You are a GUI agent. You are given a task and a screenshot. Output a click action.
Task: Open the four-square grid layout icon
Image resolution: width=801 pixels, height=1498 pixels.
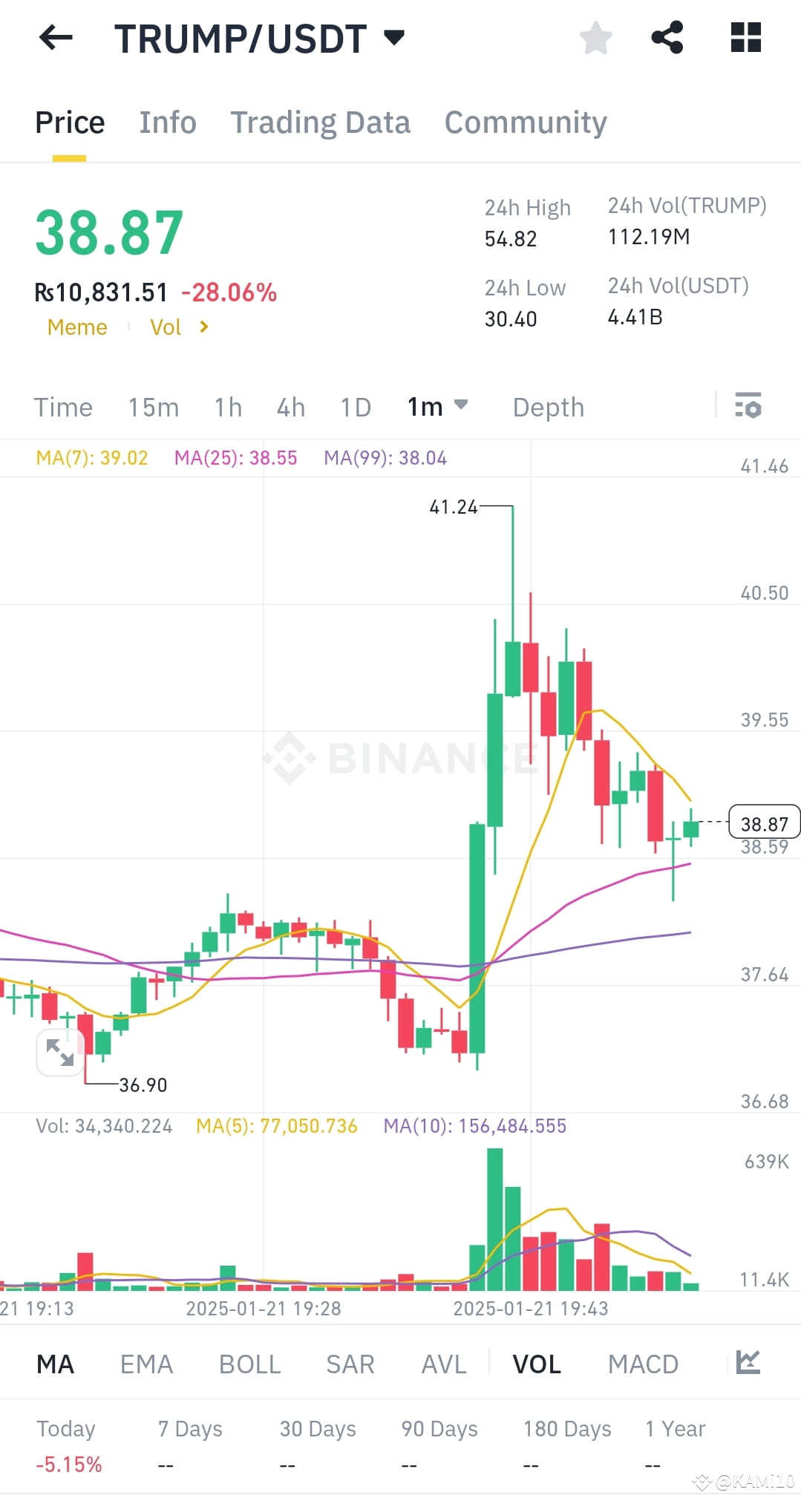click(x=745, y=37)
